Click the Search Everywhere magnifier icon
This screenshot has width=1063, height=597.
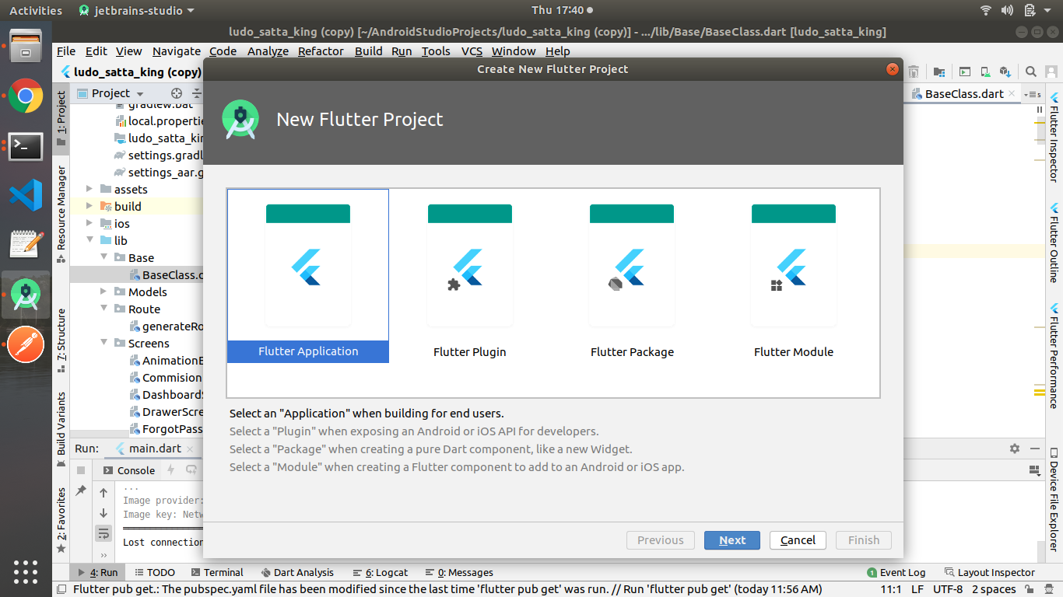(x=1031, y=72)
